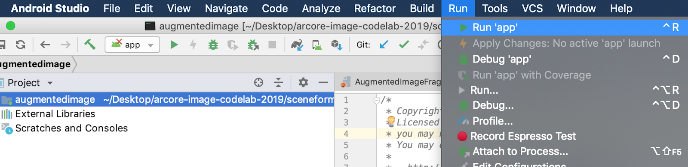The width and height of the screenshot is (688, 167).
Task: Click the Sync Project with Gradle Files icon
Action: coord(297,45)
